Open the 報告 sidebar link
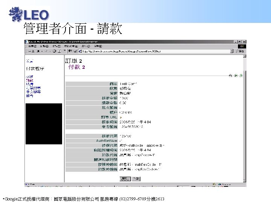Screen dimensions: 271x203 [30, 96]
